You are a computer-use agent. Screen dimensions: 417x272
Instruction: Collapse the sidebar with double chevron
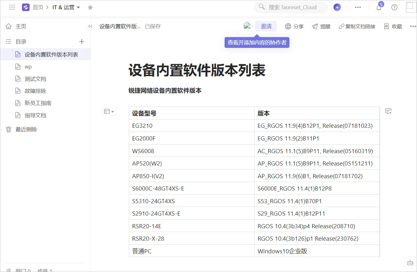tap(90, 26)
